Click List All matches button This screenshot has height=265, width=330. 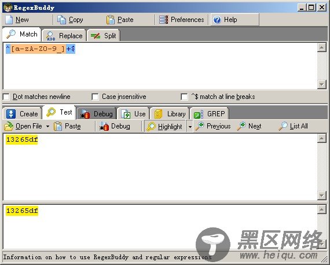click(293, 126)
